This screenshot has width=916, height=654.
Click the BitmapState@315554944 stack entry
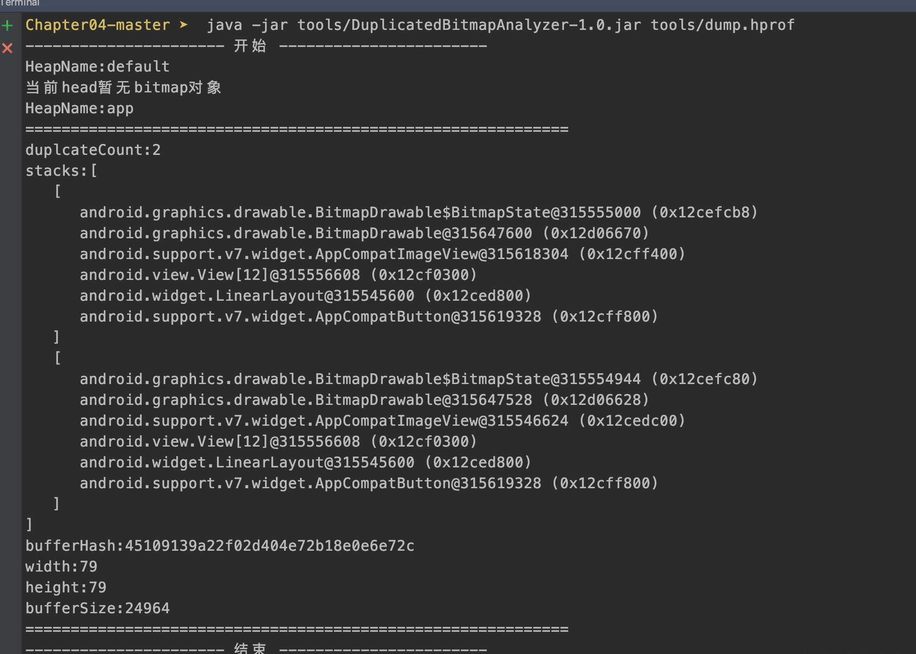[x=418, y=380]
